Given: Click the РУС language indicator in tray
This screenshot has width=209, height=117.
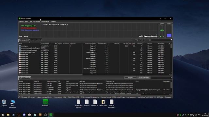Looking at the screenshot, I should pyautogui.click(x=199, y=115).
